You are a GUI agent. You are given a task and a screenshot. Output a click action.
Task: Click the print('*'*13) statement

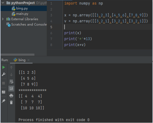(x=78, y=39)
